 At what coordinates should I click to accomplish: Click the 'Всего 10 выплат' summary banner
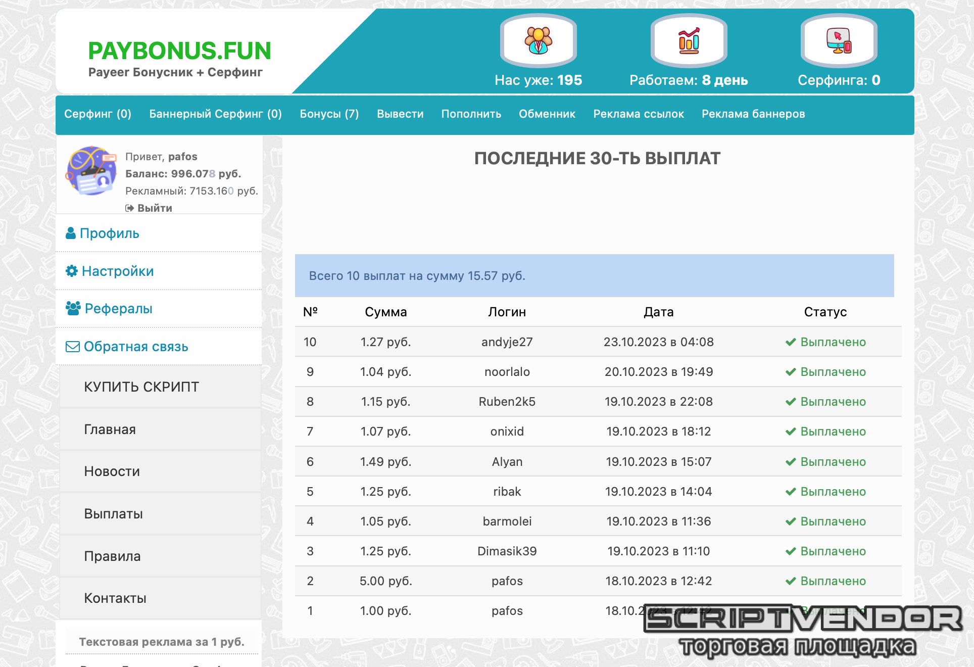coord(595,276)
